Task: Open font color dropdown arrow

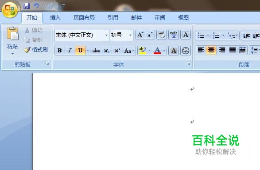Action: coord(164,51)
